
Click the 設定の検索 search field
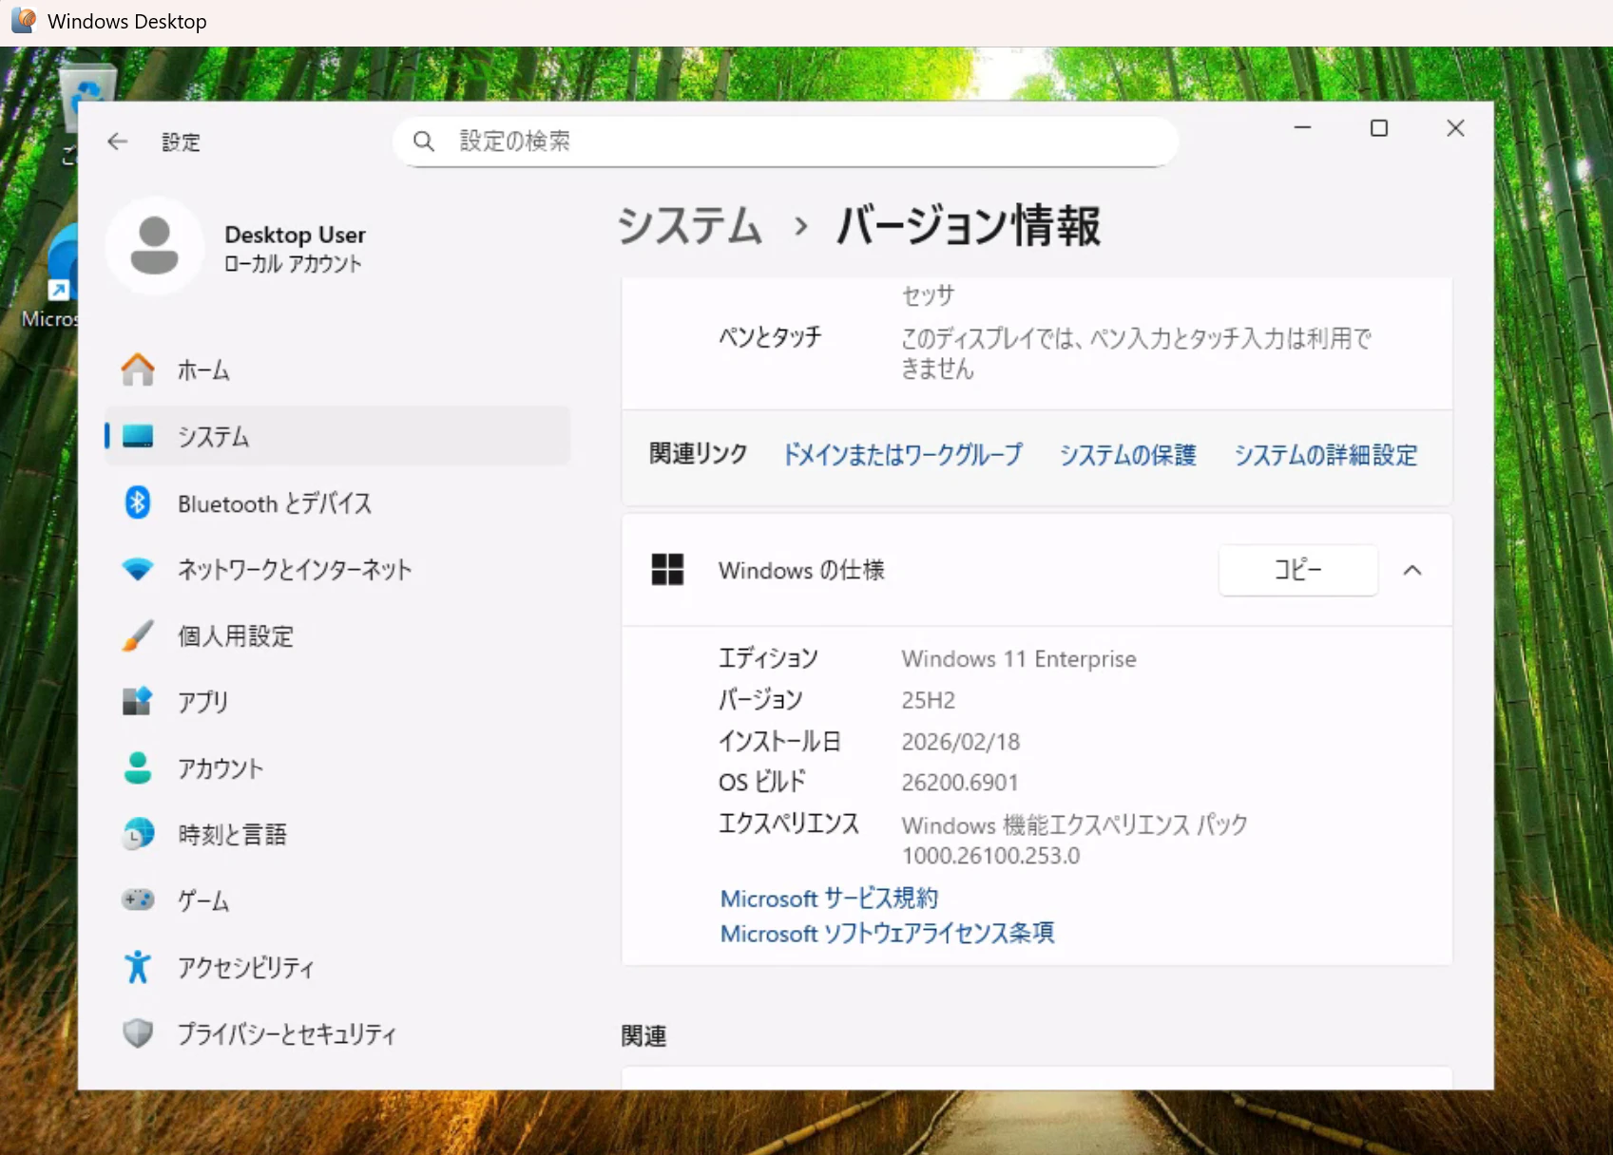click(x=786, y=142)
